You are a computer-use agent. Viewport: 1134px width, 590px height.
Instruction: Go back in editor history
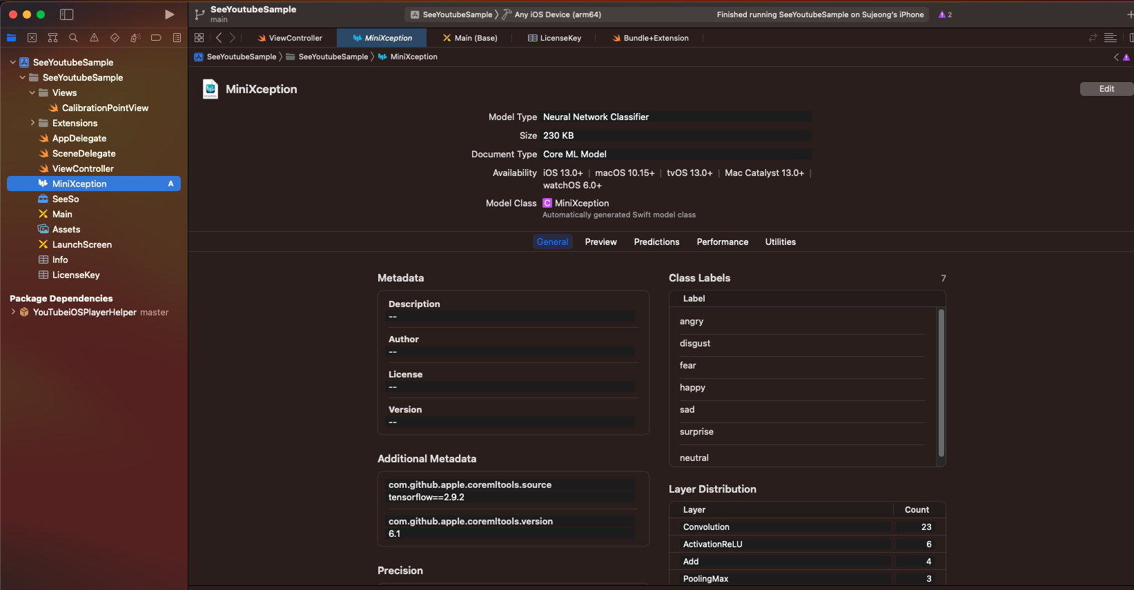219,38
